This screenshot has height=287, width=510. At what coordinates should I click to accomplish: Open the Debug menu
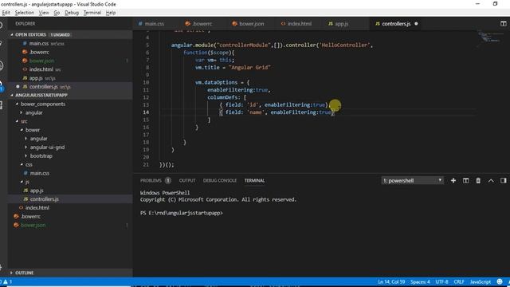click(x=72, y=13)
